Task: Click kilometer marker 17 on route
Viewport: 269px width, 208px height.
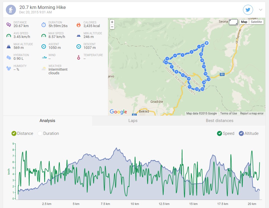Action: 204,66
